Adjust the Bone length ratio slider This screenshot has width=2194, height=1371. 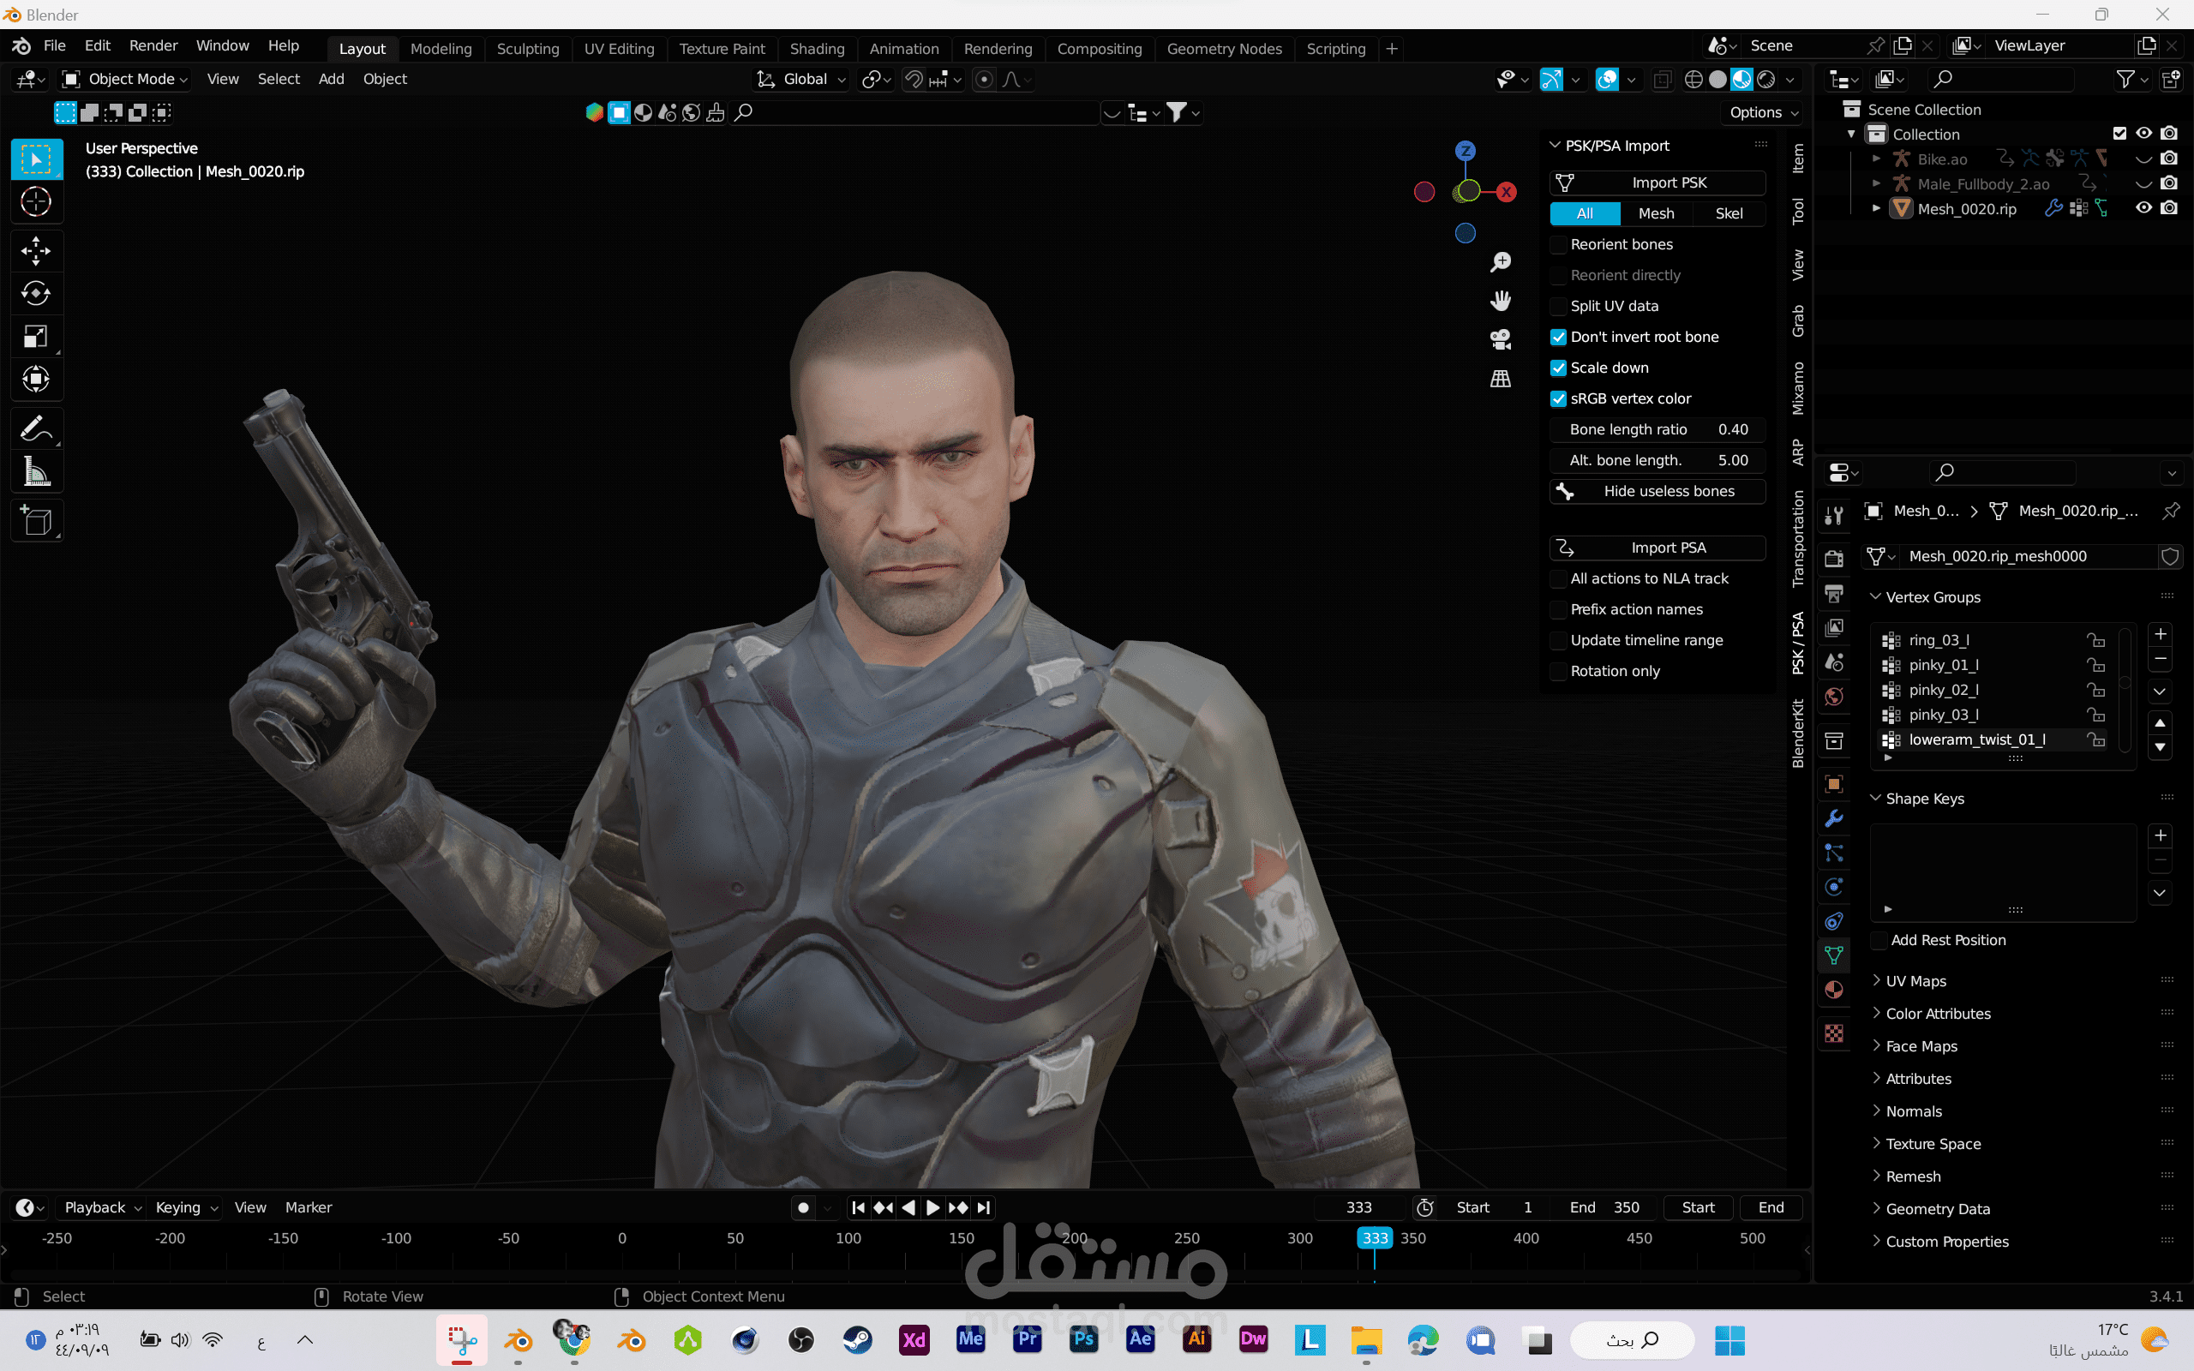click(x=1658, y=430)
